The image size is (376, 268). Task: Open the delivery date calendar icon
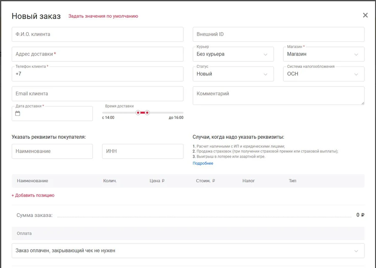[x=18, y=114]
